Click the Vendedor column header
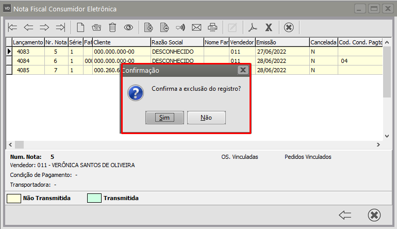The image size is (397, 229). coord(242,42)
